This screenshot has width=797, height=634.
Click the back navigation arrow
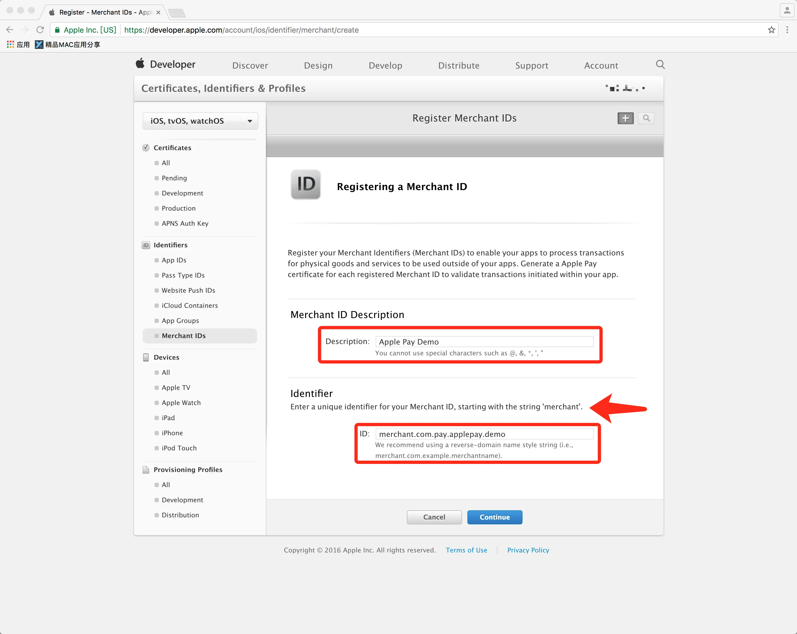[10, 30]
